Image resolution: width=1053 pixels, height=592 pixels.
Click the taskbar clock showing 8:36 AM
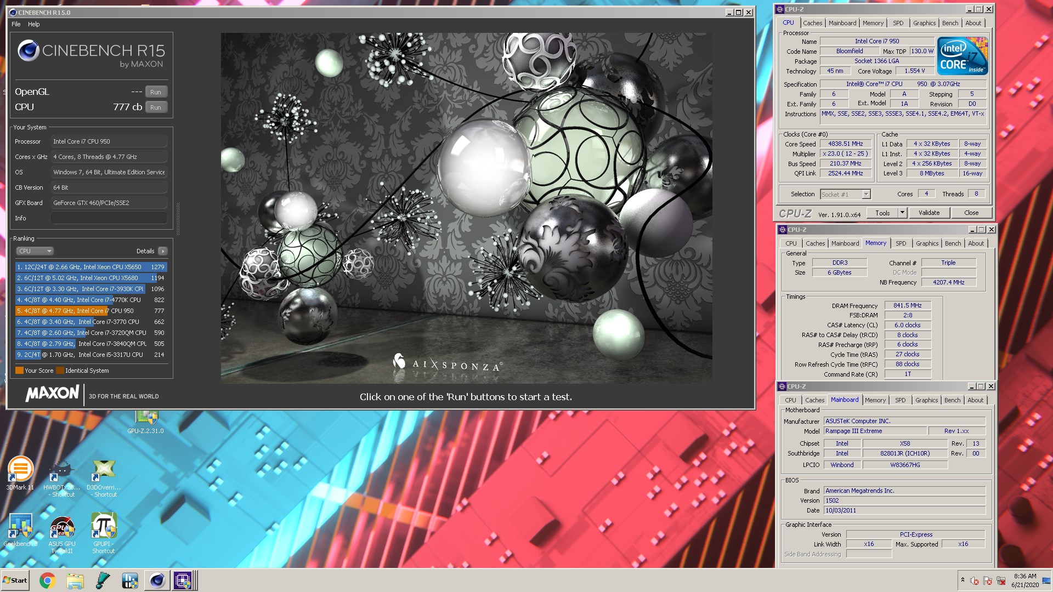pyautogui.click(x=1025, y=580)
